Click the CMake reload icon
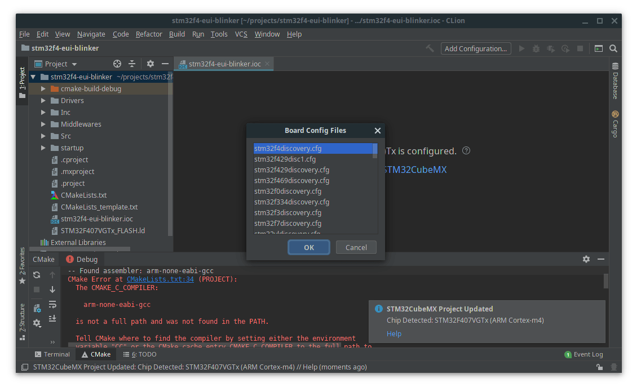The image size is (641, 392). click(37, 275)
